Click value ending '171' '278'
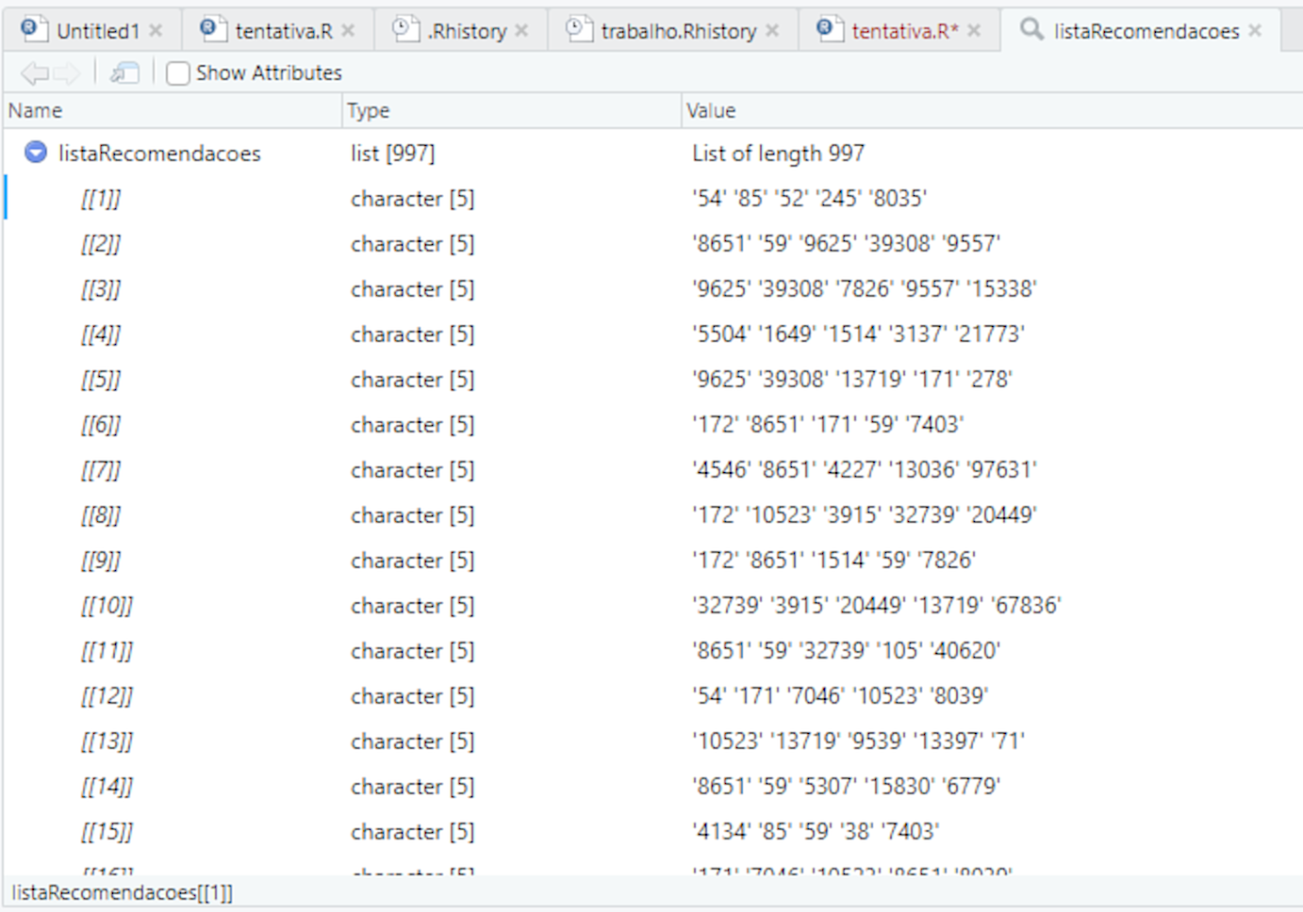1303x912 pixels. [852, 379]
